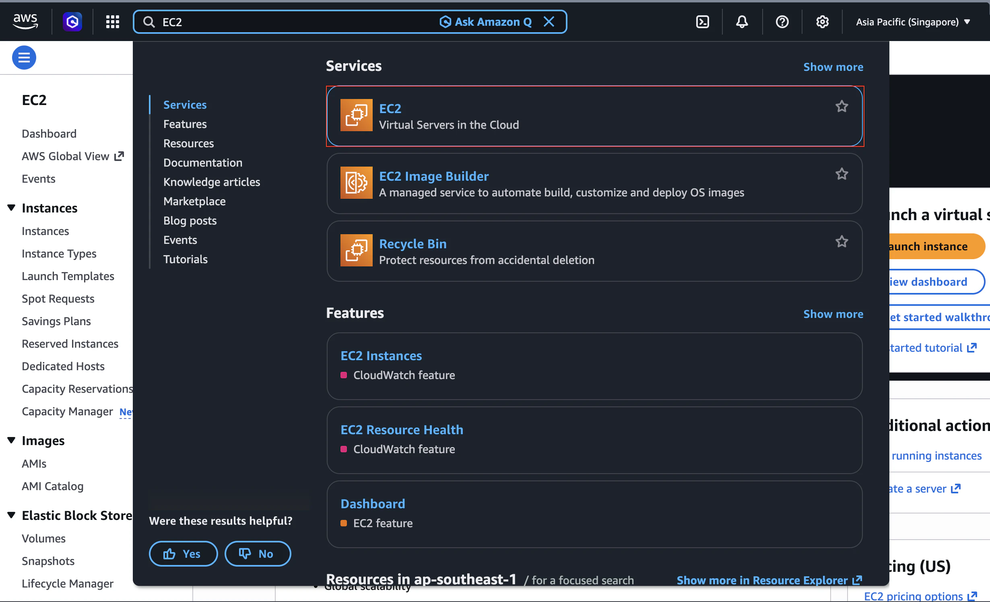Open AWS Global View external link
This screenshot has width=990, height=602.
click(73, 156)
